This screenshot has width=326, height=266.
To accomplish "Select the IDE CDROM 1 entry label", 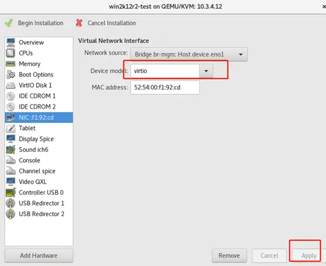I will click(37, 96).
